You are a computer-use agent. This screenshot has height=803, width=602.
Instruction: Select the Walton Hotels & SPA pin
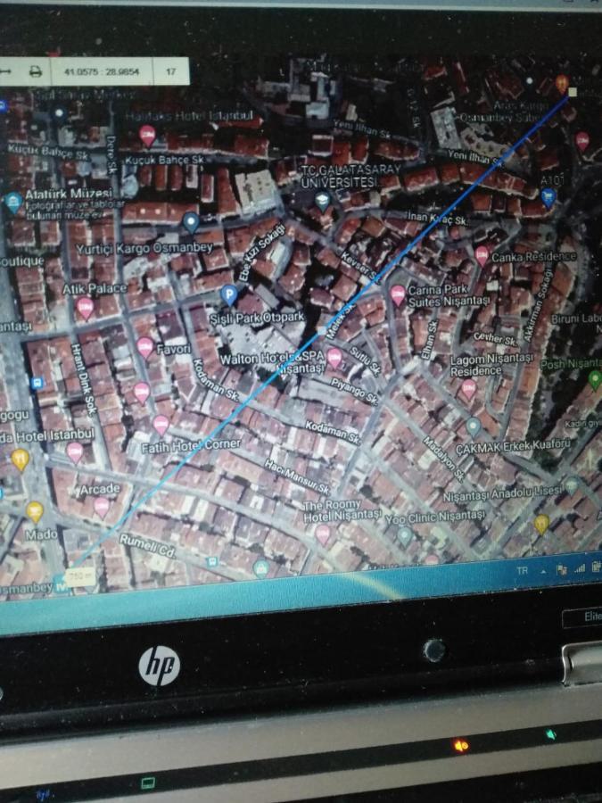coord(334,359)
